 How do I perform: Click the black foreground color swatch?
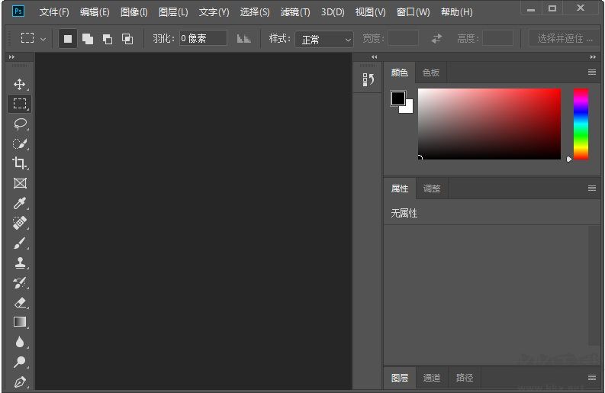tap(397, 98)
